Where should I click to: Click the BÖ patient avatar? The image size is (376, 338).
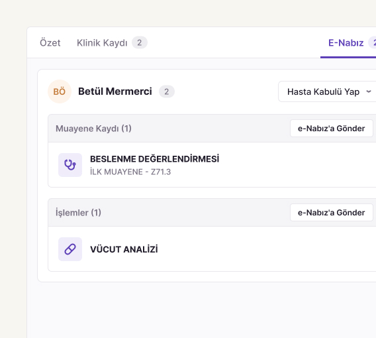click(60, 91)
